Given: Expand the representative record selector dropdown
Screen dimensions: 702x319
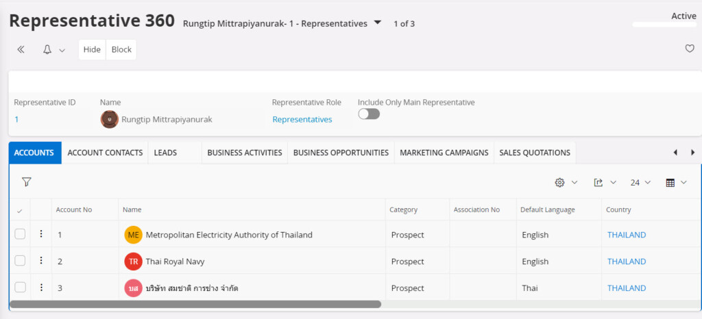Looking at the screenshot, I should point(377,23).
